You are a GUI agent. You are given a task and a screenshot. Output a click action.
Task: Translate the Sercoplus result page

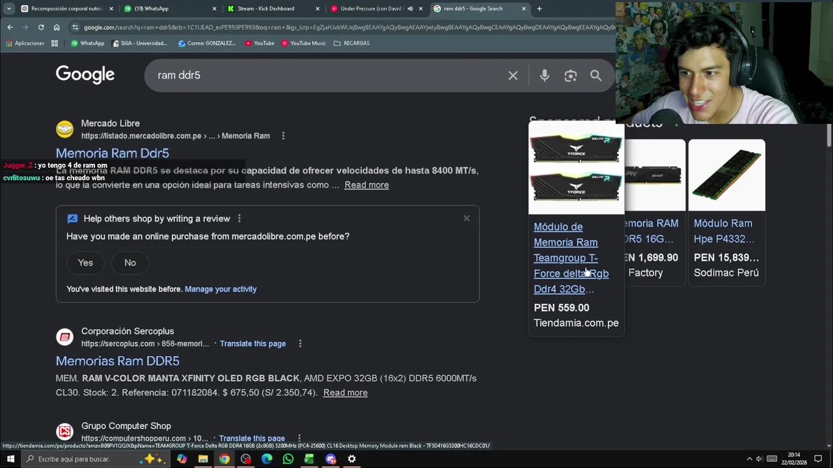(253, 343)
